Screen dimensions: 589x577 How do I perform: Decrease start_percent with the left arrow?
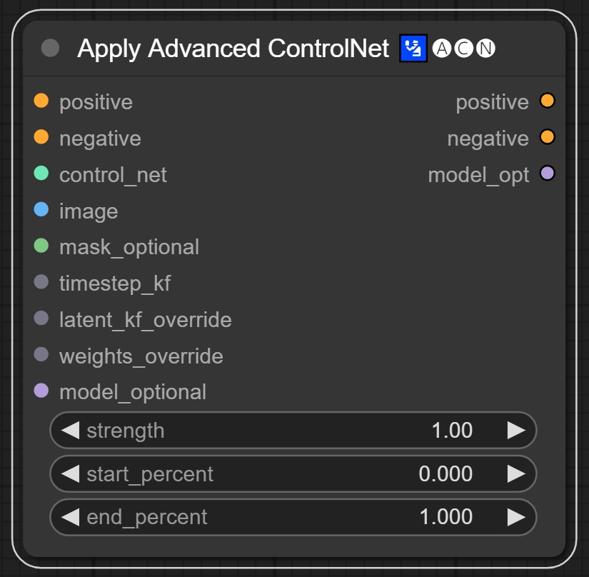click(x=70, y=473)
